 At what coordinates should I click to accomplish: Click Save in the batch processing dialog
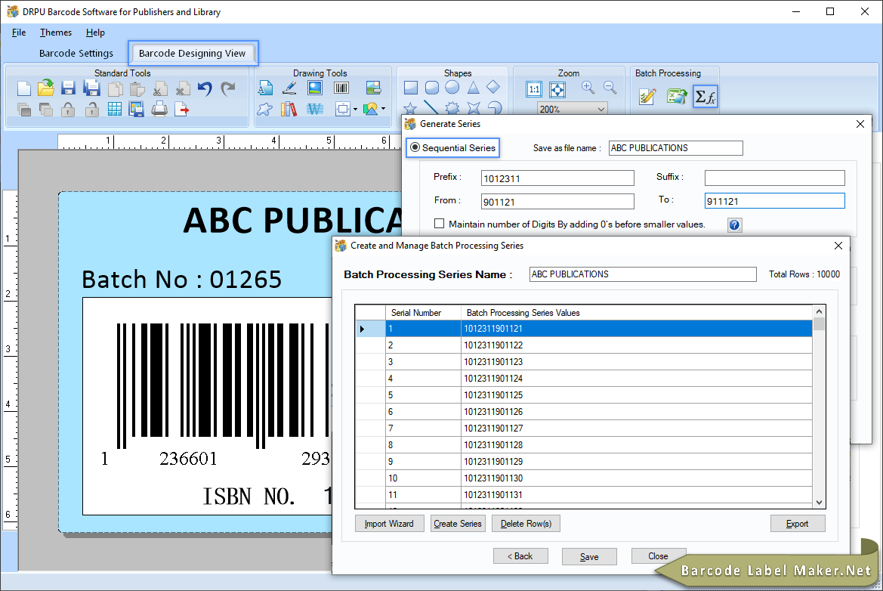pos(589,557)
